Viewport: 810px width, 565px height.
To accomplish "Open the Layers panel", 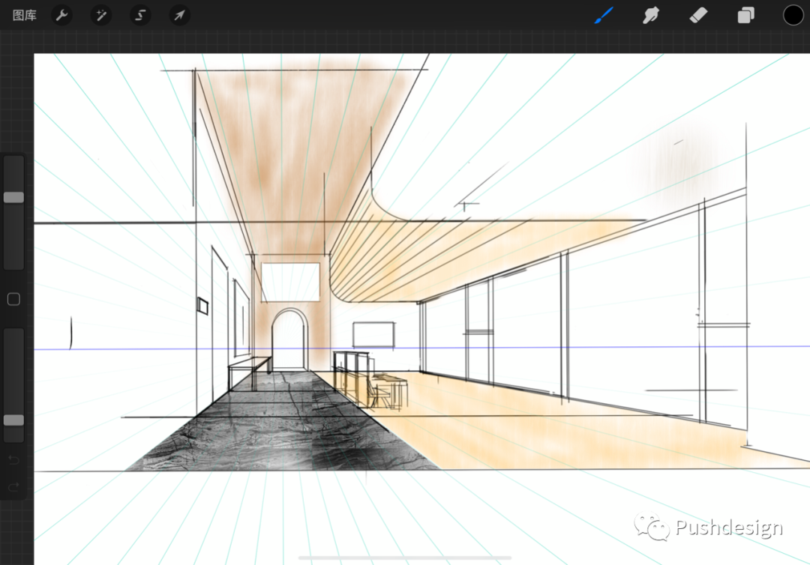I will (x=745, y=15).
